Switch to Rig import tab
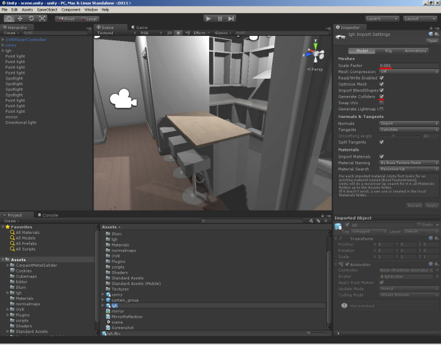 [x=388, y=51]
